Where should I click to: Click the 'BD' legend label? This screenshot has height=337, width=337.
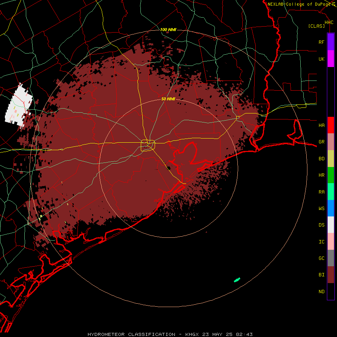321,159
